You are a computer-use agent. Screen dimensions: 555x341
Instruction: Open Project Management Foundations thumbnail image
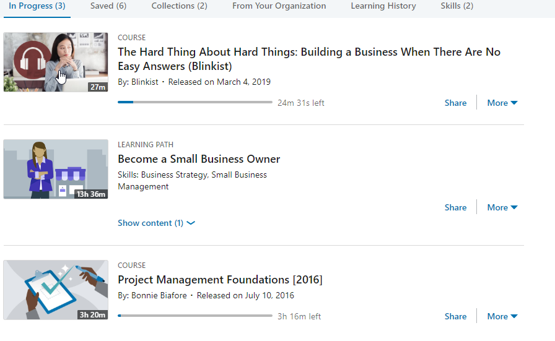(x=56, y=290)
